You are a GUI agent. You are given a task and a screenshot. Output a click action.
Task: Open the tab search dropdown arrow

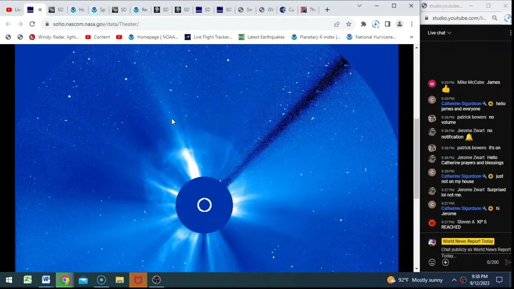[x=359, y=6]
